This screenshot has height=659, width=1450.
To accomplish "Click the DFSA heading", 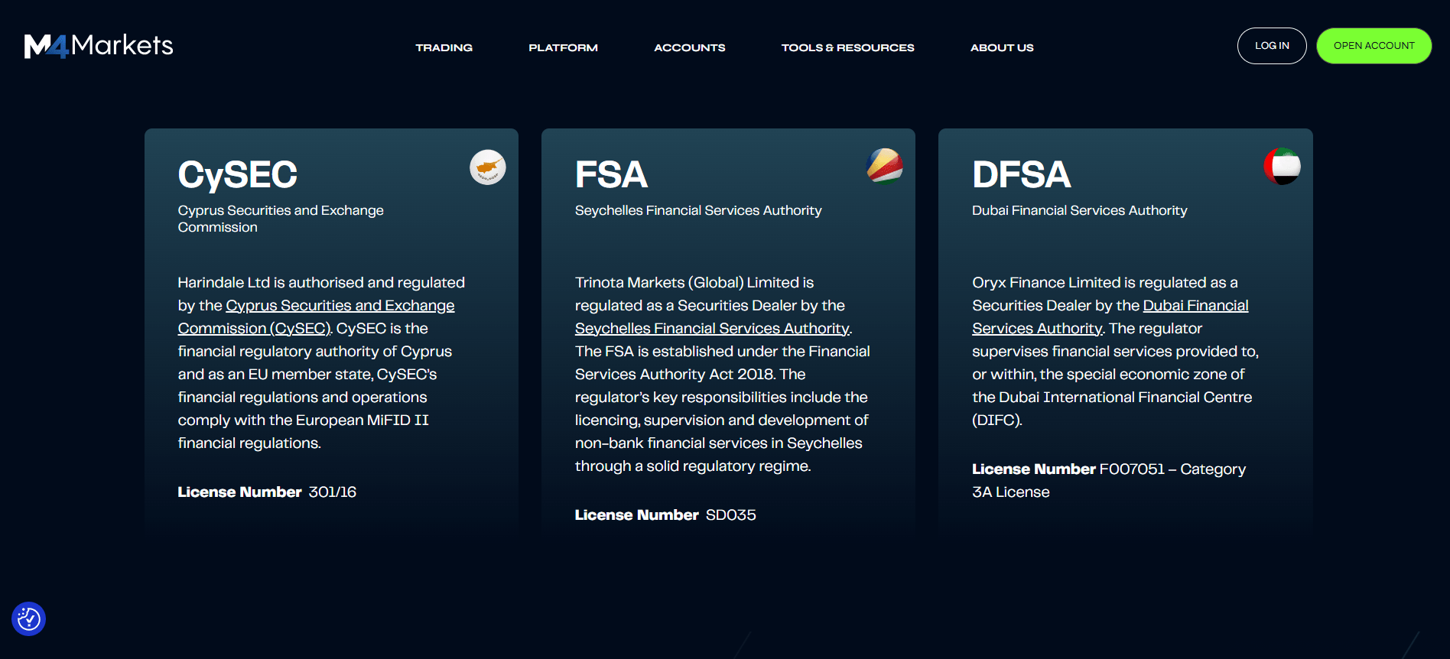I will click(1021, 174).
